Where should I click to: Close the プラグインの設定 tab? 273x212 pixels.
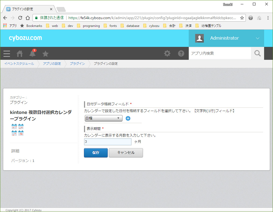51,9
